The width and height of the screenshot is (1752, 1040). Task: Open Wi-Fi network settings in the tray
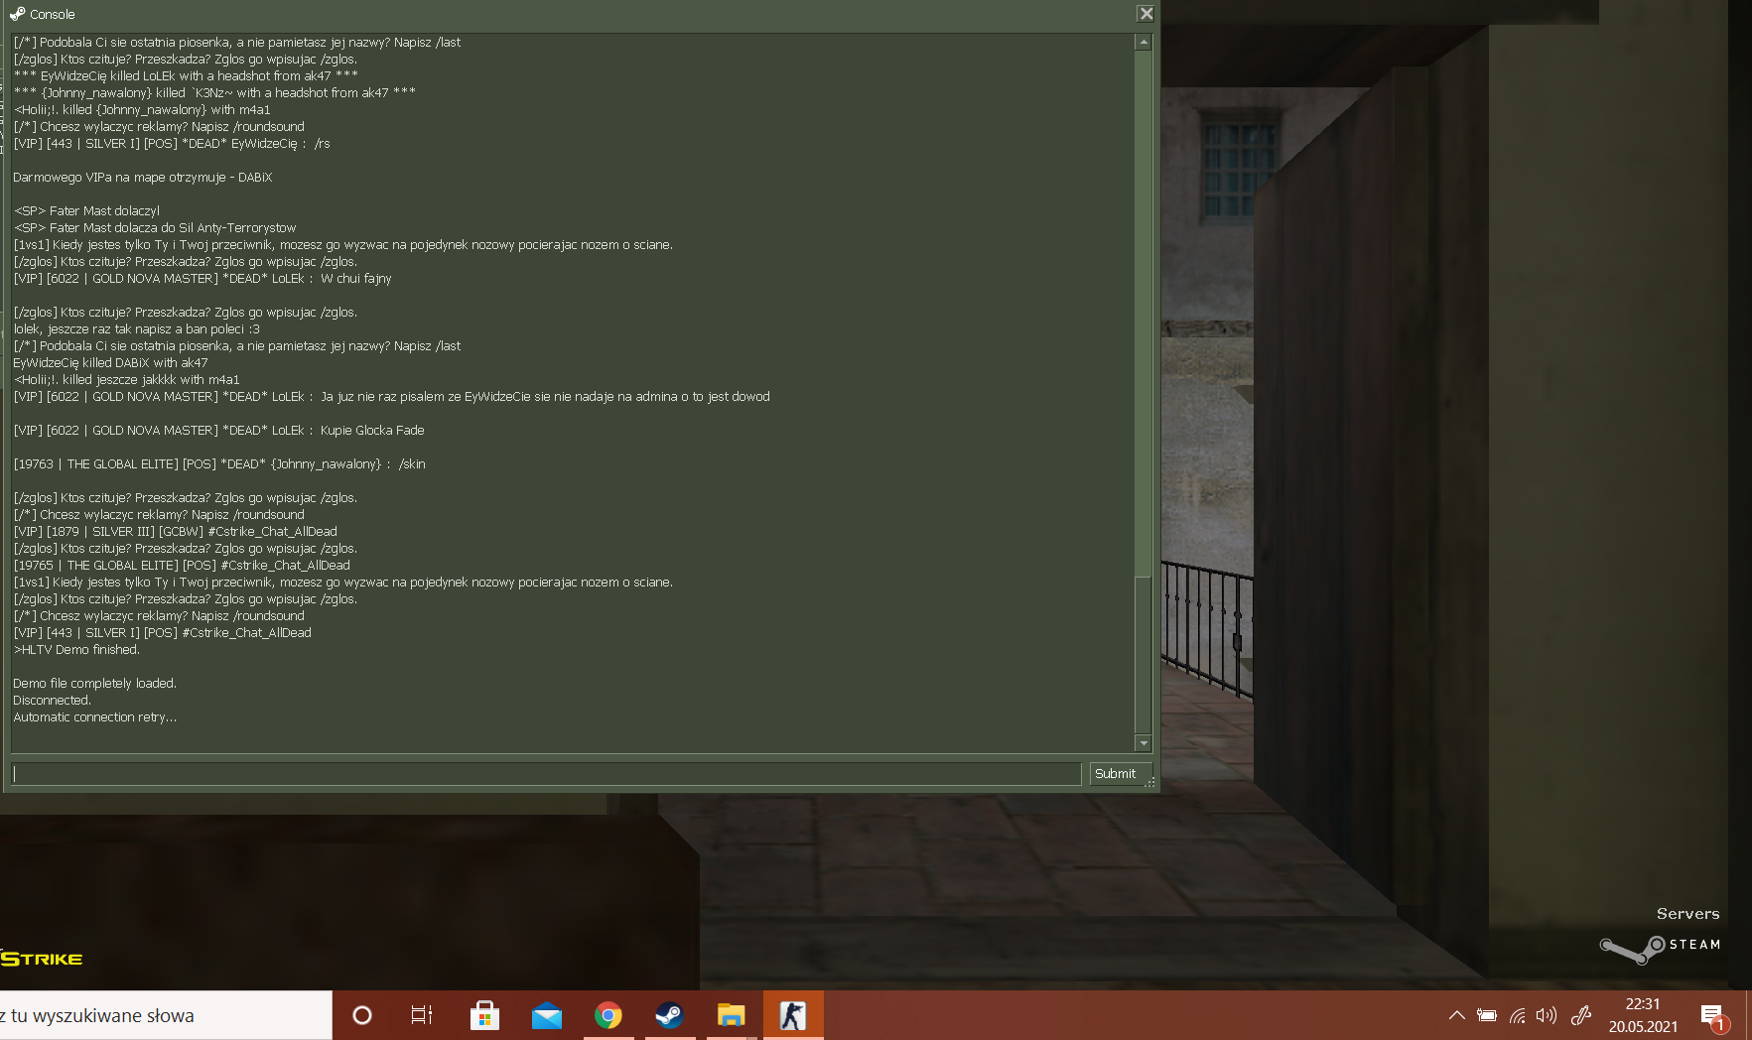pyautogui.click(x=1517, y=1015)
